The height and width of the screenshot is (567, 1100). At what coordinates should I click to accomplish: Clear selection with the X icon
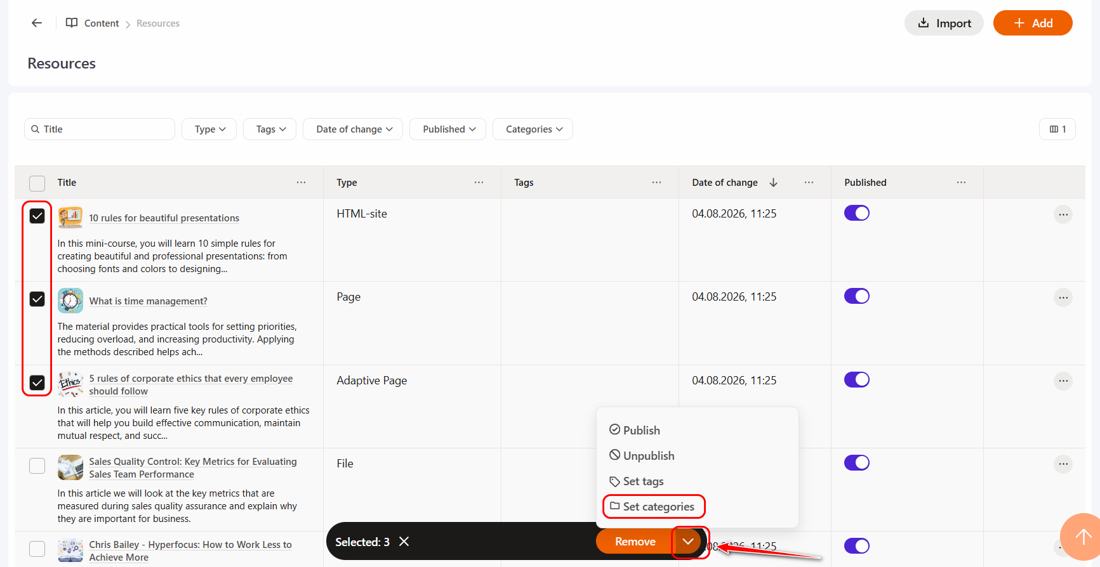404,542
